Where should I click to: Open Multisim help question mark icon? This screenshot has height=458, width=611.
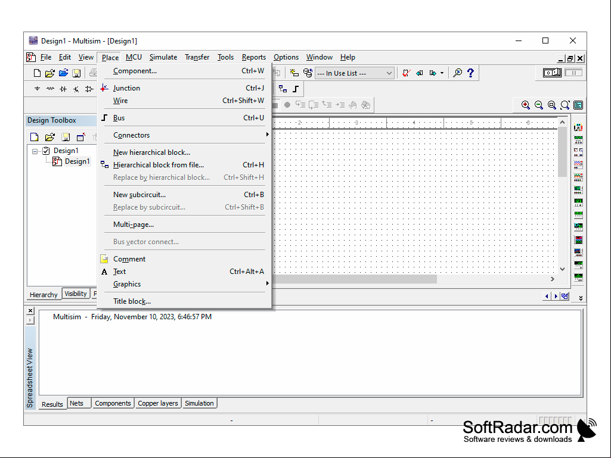point(471,73)
